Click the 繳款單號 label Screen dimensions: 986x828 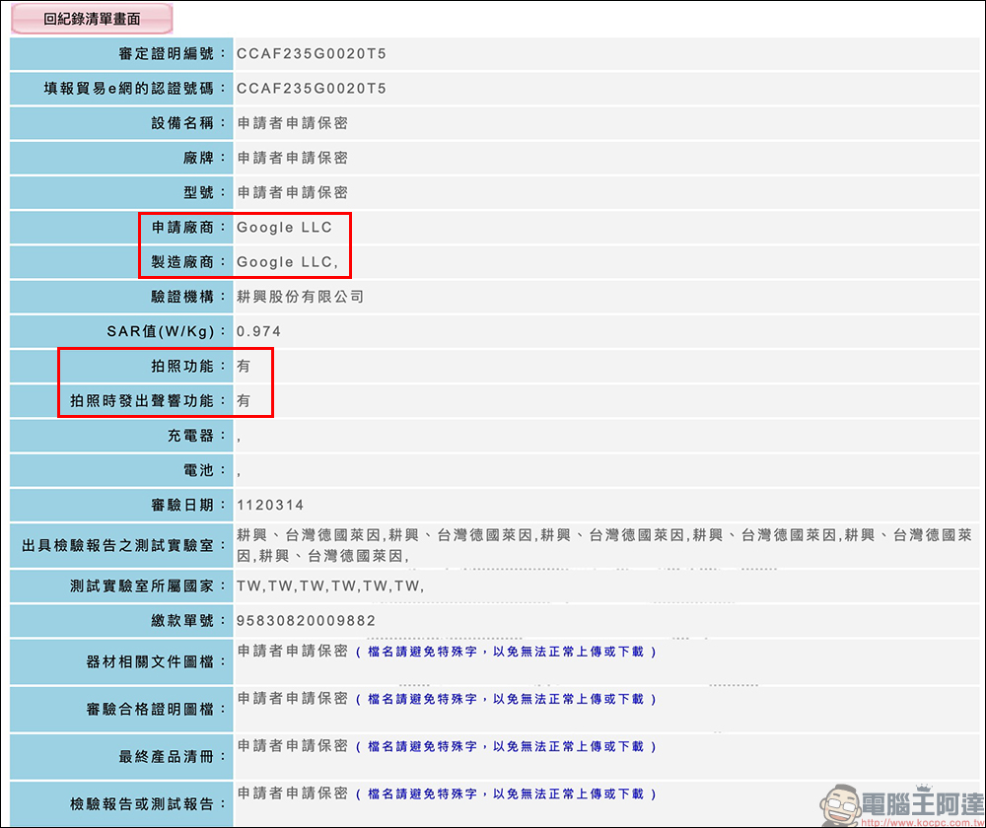(x=188, y=621)
